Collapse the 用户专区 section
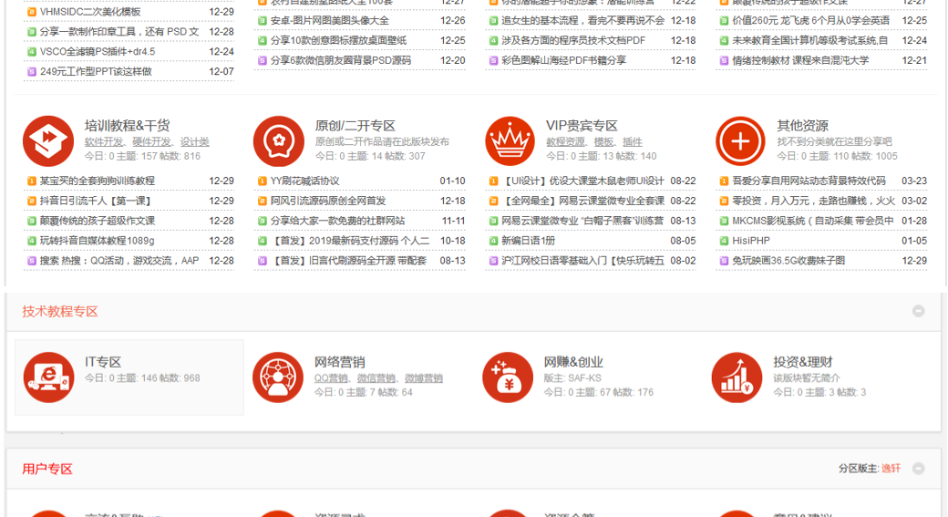 click(x=918, y=469)
